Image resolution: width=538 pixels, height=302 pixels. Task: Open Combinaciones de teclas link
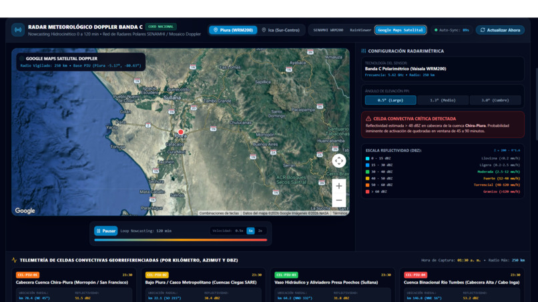(x=219, y=213)
